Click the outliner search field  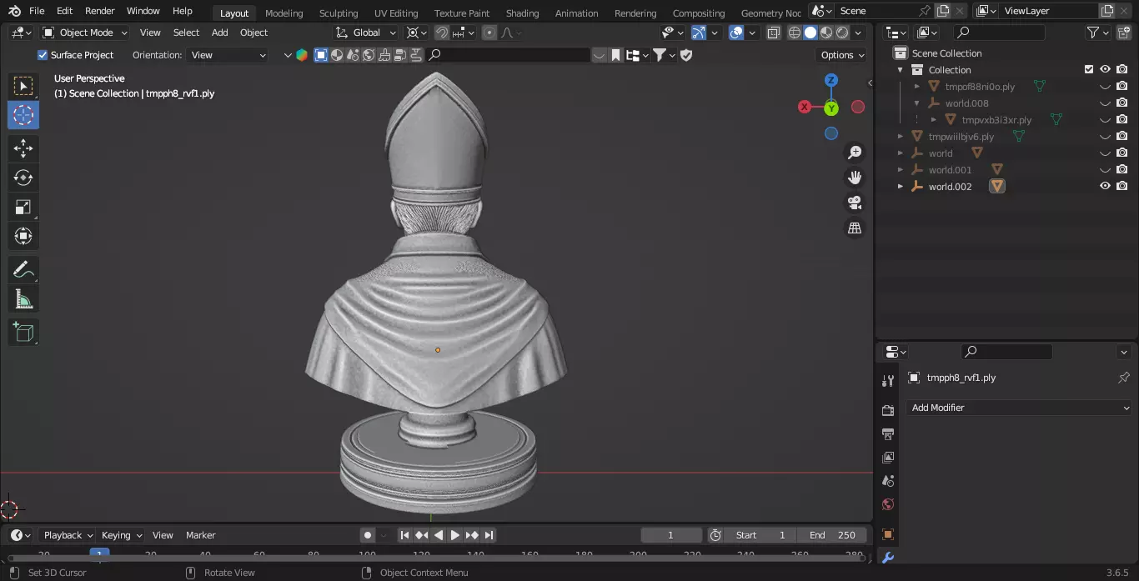pos(999,33)
